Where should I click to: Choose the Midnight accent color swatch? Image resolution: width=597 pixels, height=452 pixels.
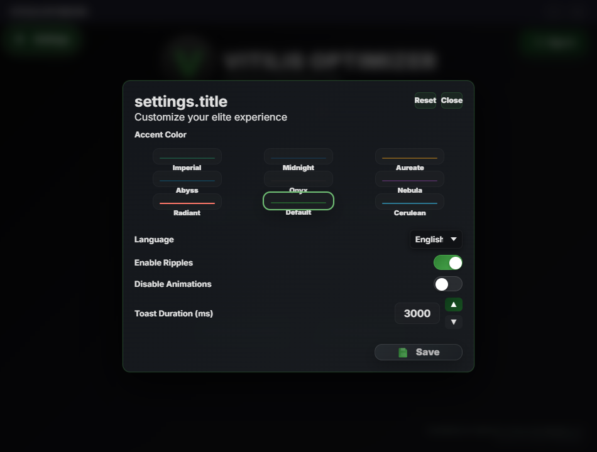[298, 157]
